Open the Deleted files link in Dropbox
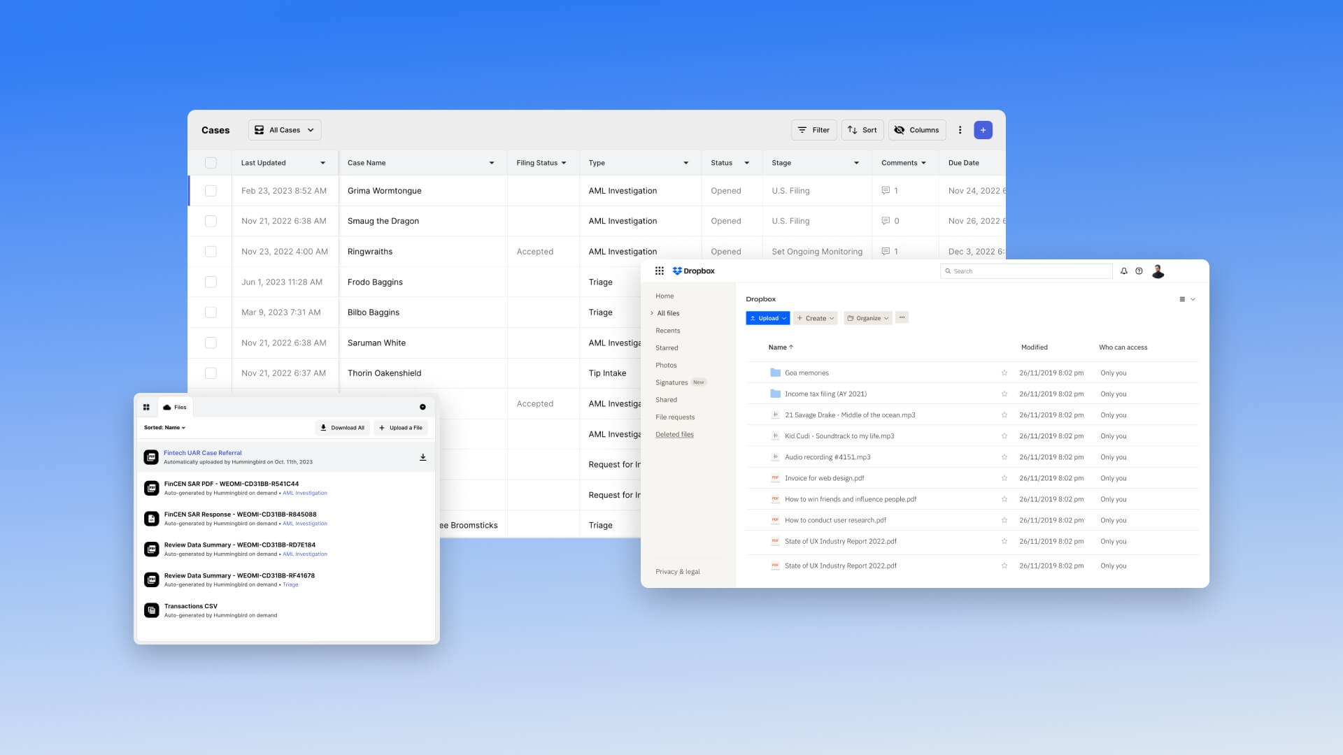 tap(674, 434)
